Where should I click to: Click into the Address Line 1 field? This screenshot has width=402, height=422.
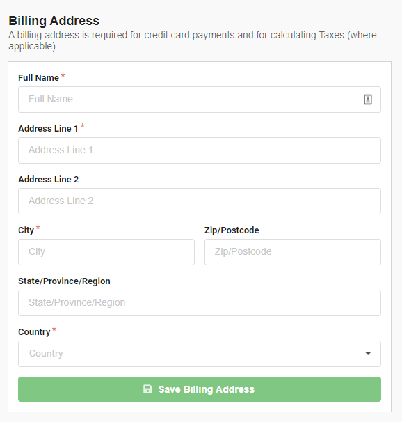click(x=200, y=150)
